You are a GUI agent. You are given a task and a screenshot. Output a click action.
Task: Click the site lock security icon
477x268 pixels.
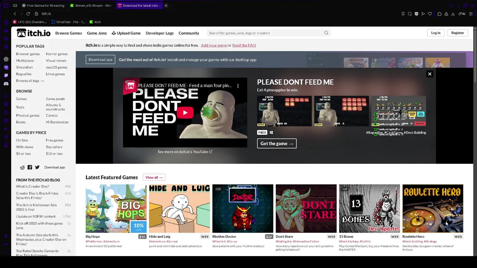[36, 14]
